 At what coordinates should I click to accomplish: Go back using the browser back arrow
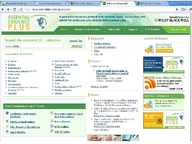pyautogui.click(x=3, y=9)
